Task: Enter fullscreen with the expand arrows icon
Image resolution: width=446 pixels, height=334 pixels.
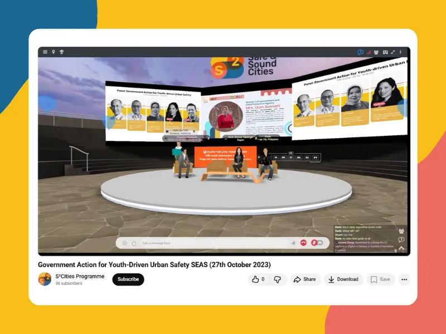Action: (393, 52)
